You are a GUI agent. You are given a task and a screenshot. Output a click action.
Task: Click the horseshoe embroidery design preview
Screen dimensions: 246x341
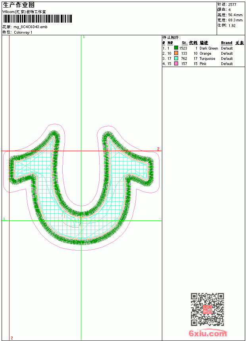tap(81, 188)
